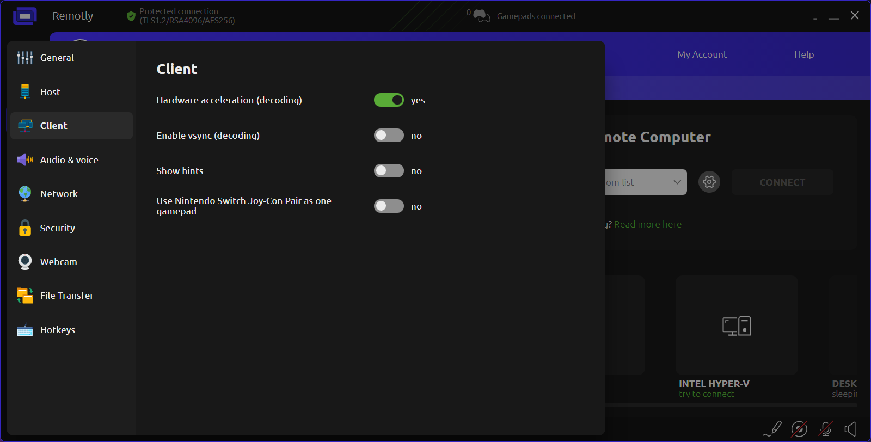871x442 pixels.
Task: Disable Hardware acceleration decoding toggle
Action: (x=389, y=100)
